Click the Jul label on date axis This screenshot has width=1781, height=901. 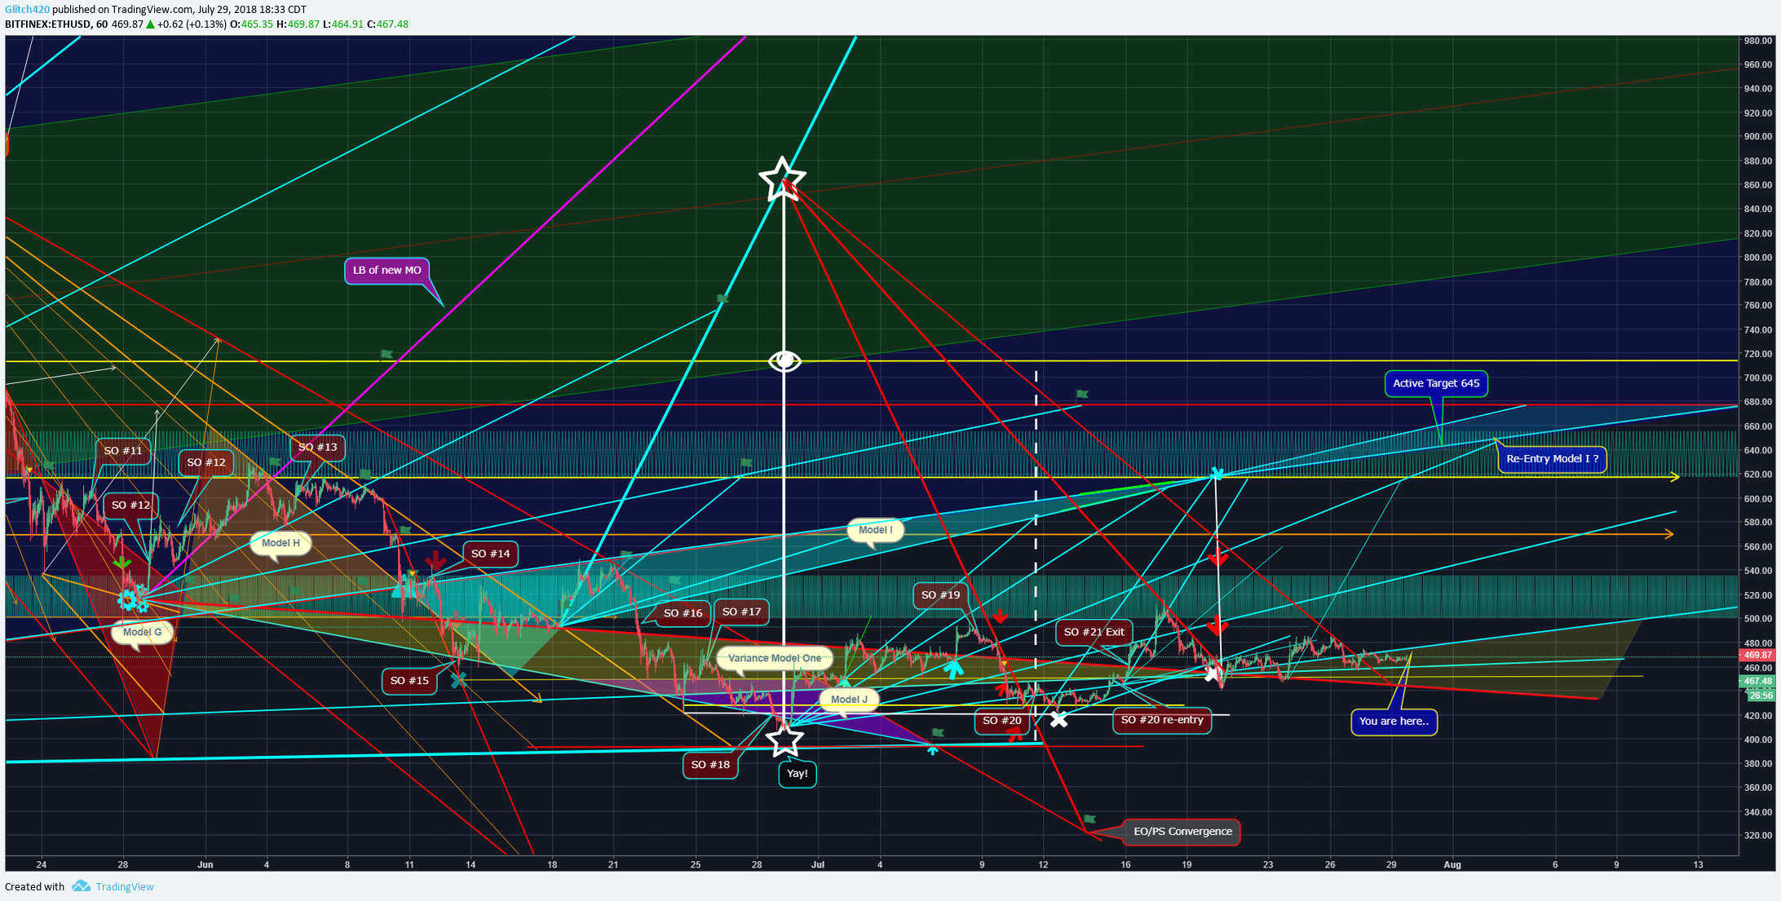pyautogui.click(x=819, y=864)
